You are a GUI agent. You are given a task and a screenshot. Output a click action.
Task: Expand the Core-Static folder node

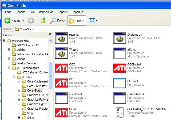click(x=19, y=90)
